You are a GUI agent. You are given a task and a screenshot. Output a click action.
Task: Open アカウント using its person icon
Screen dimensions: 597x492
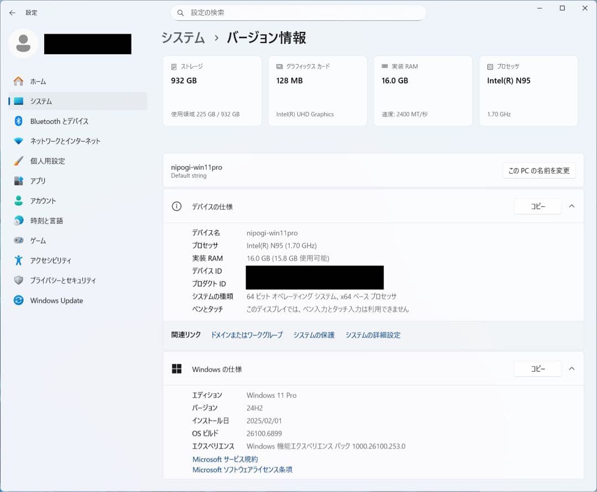[x=18, y=201]
